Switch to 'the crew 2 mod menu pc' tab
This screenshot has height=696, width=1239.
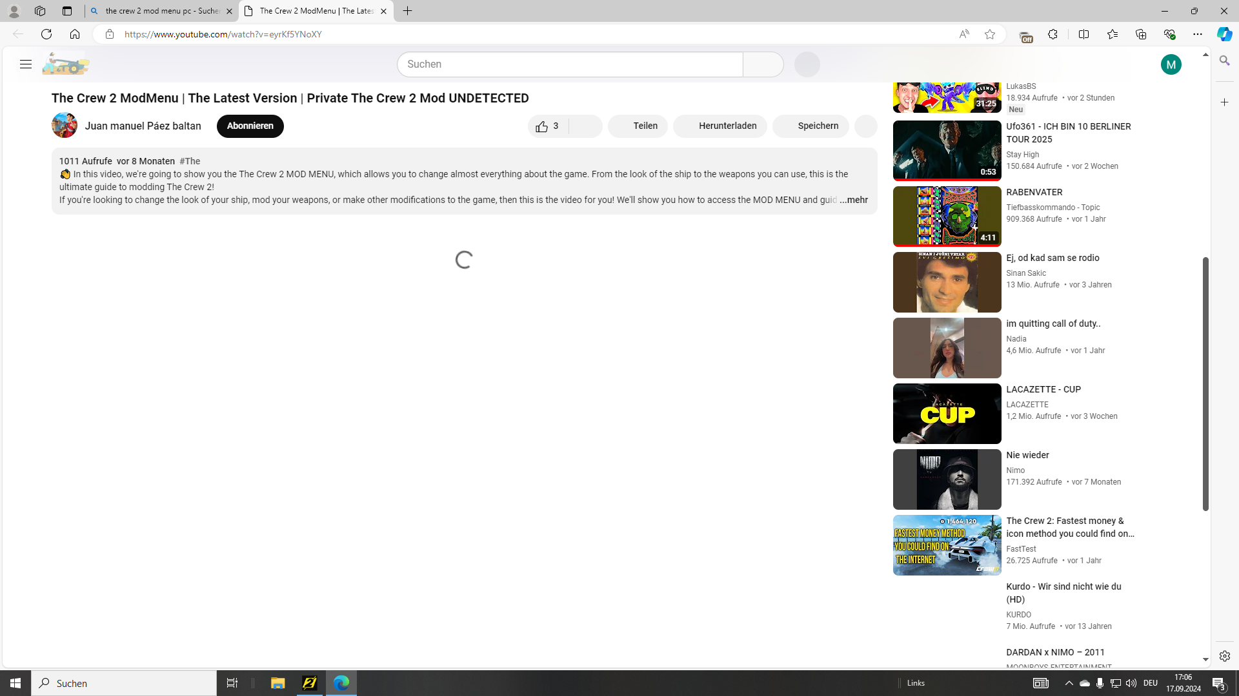tap(161, 11)
